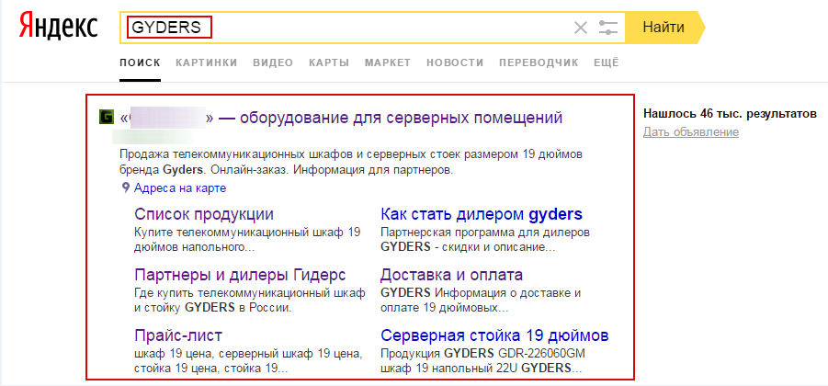This screenshot has width=828, height=386.
Task: Open Доставка и оплата sitelink
Action: coord(451,275)
